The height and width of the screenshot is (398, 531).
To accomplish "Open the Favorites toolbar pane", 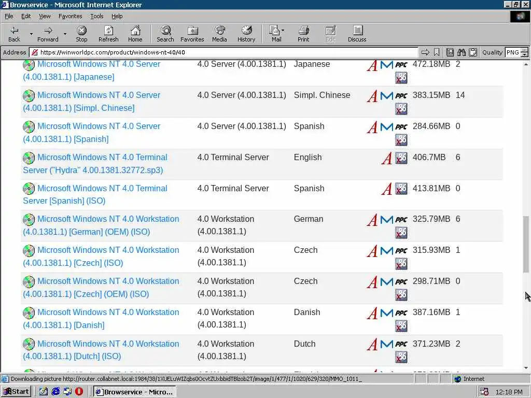I will [192, 34].
